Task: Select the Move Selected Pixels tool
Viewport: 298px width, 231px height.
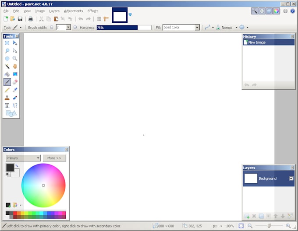Action: 15,43
